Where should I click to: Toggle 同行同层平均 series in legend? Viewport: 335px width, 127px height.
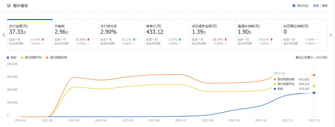click(x=31, y=57)
